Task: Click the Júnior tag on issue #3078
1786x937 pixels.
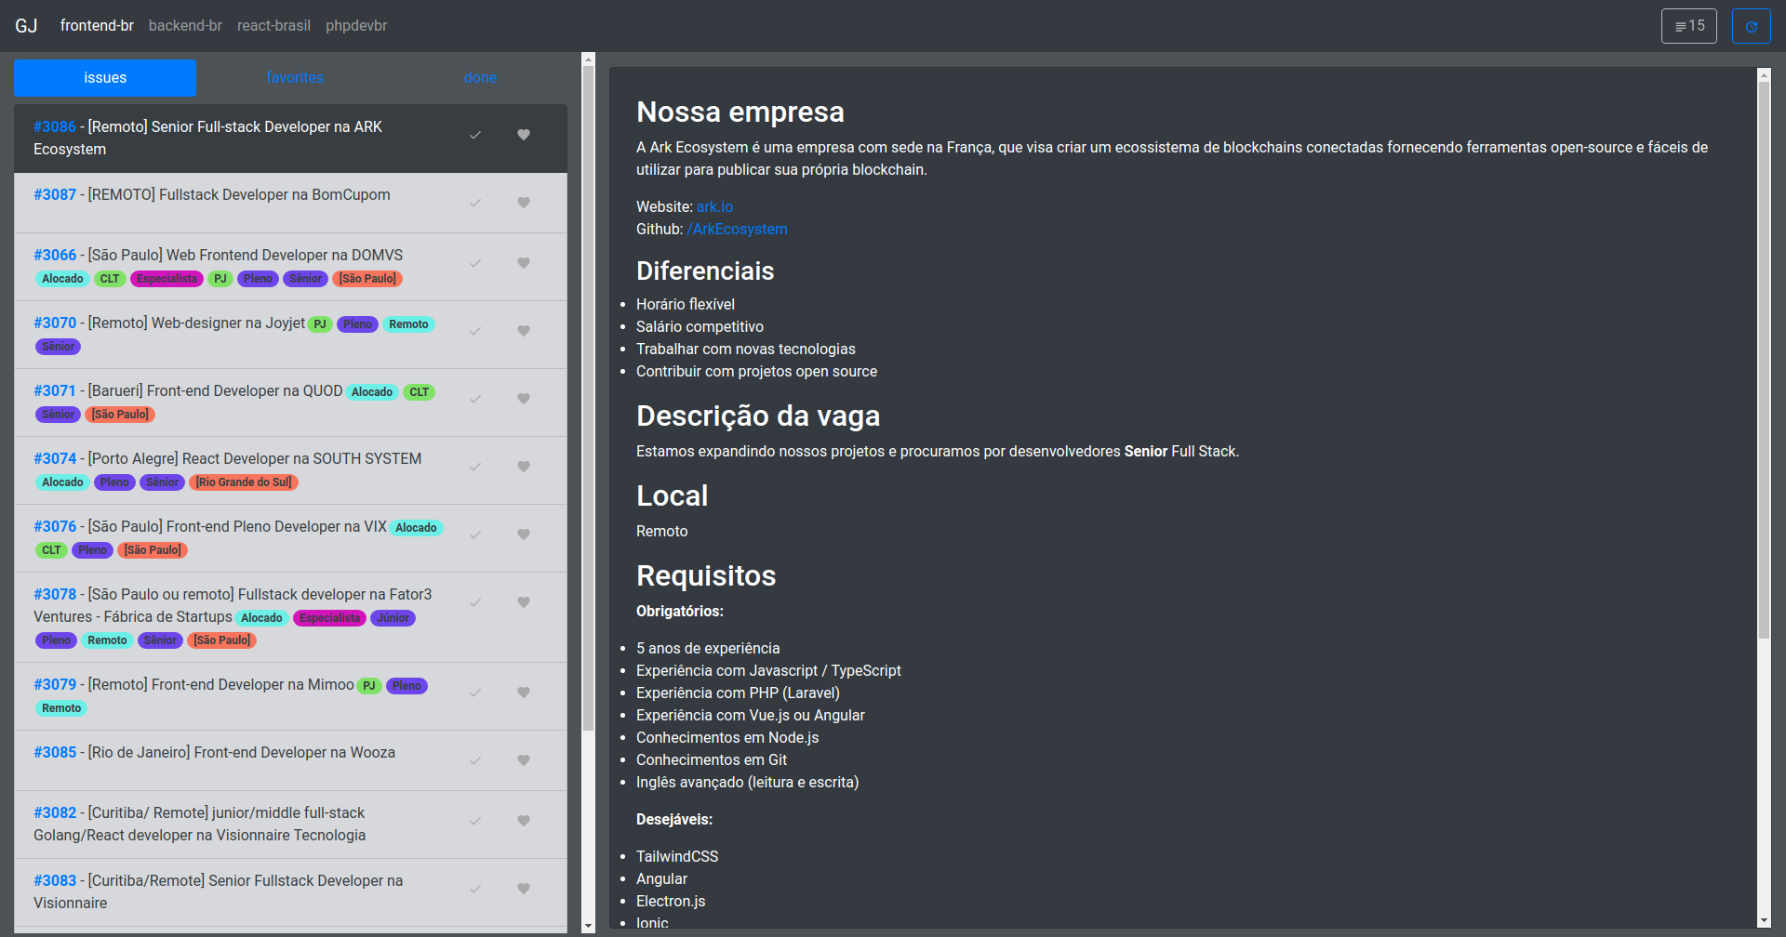Action: click(393, 618)
